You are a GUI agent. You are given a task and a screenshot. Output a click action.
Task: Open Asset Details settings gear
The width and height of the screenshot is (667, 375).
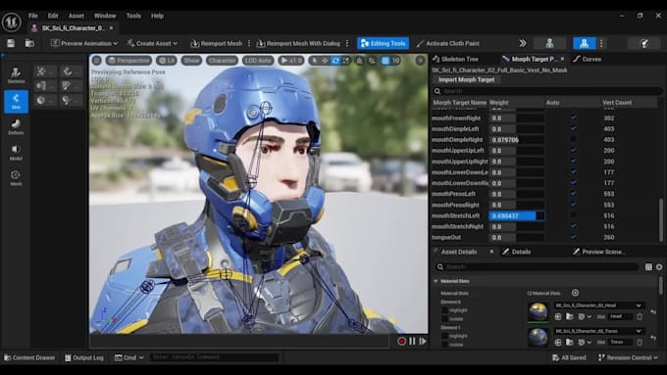(659, 266)
